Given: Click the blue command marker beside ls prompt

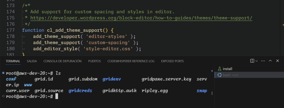Looking at the screenshot, I should [3, 73].
